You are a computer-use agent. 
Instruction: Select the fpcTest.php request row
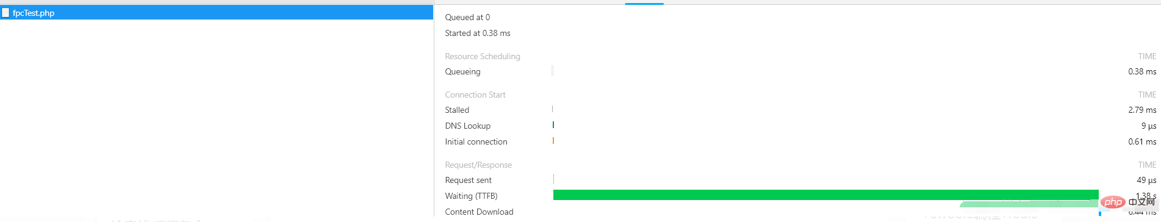[x=217, y=12]
